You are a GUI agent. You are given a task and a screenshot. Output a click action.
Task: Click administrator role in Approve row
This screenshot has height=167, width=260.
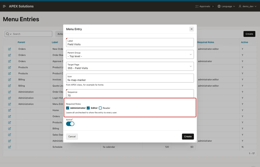(205, 61)
